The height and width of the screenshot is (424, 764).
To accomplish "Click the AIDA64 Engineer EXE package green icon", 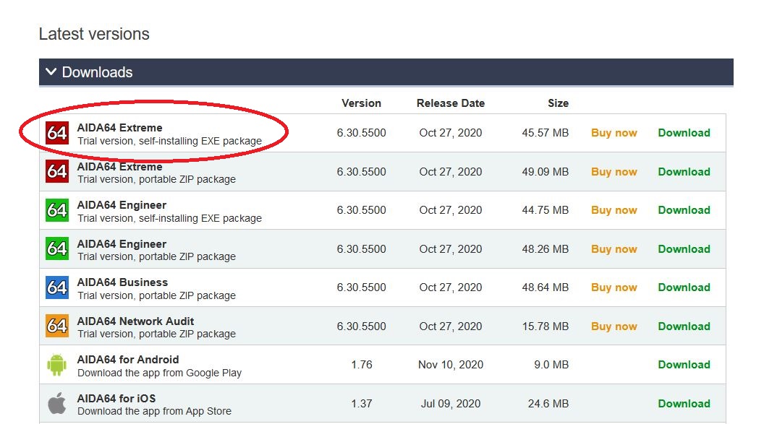I will (x=57, y=210).
